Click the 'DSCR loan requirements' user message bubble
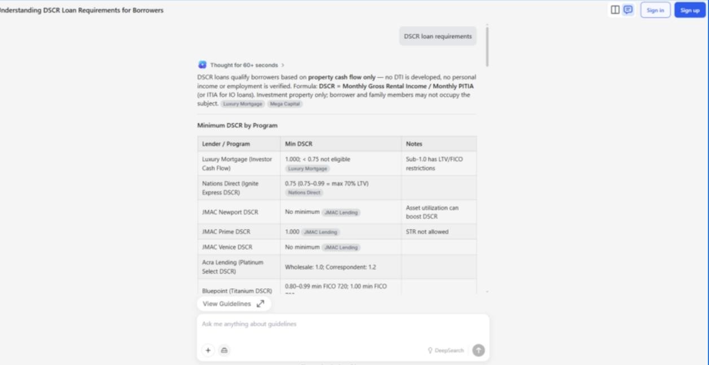 (x=437, y=36)
